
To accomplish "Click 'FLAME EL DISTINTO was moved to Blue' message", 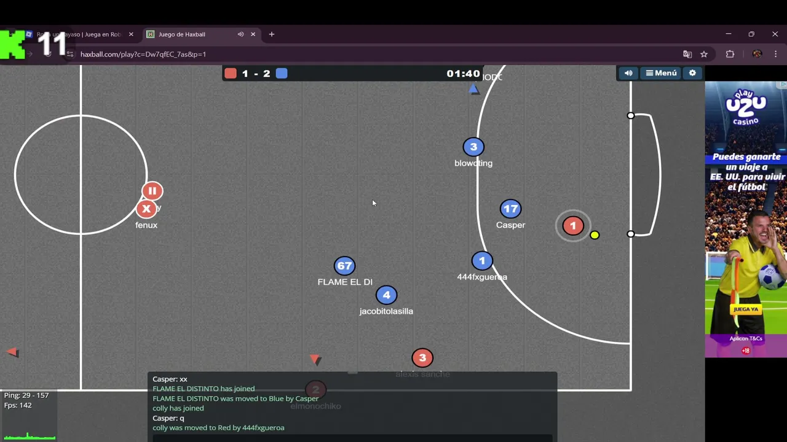I will pyautogui.click(x=235, y=398).
